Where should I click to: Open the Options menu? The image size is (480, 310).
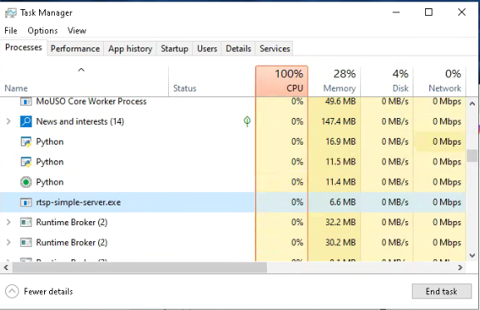[42, 31]
